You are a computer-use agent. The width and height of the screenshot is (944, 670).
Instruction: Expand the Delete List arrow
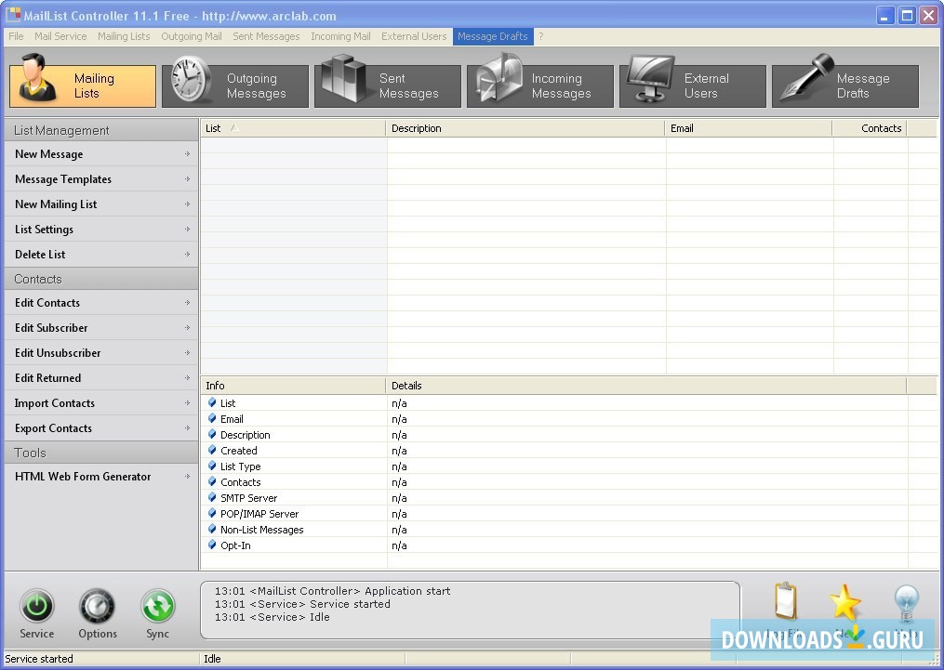pos(187,255)
